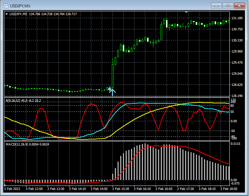Minimize the USDJPY,M5 chart window

(x=216, y=6)
